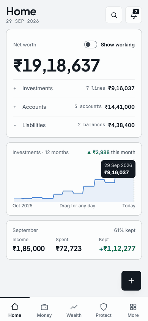Click the Drag for any day hint
The width and height of the screenshot is (148, 321).
77,206
